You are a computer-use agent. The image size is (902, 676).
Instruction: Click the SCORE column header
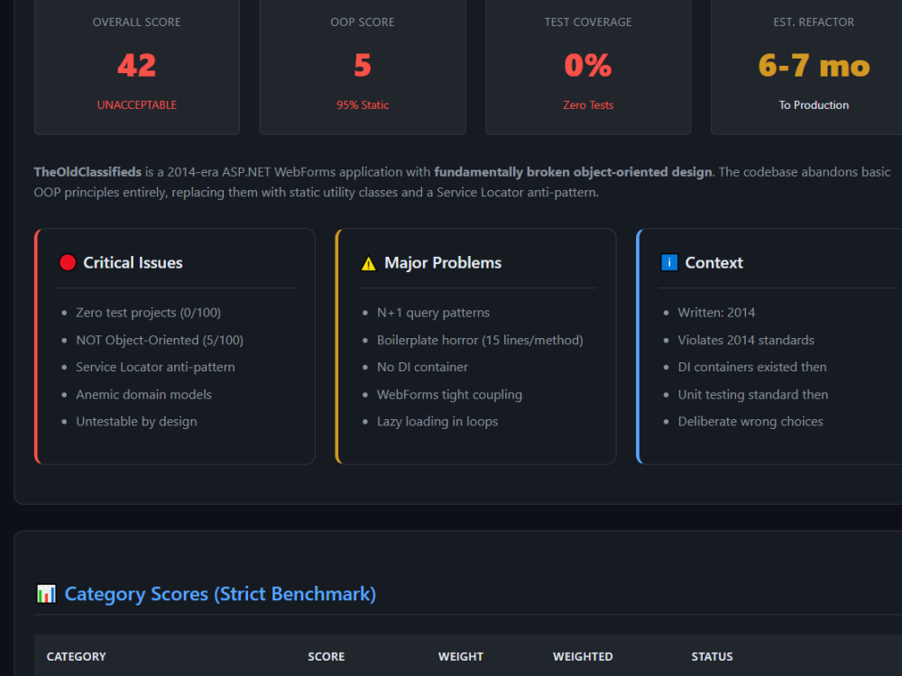pos(327,656)
